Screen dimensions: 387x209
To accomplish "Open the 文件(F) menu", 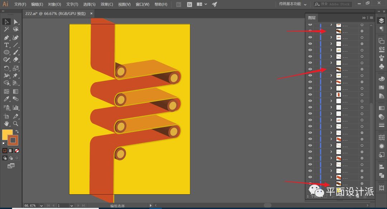I will coord(20,4).
